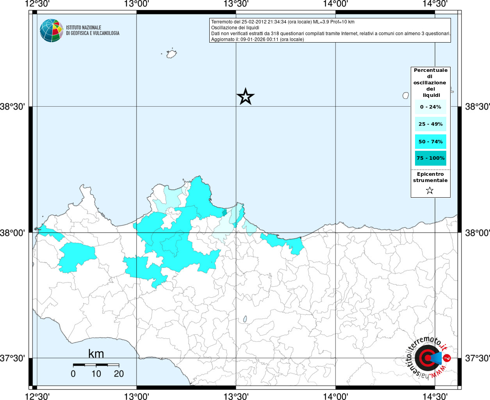Click the small dark teal municipality on the coast
This screenshot has height=400, width=490.
225,212
